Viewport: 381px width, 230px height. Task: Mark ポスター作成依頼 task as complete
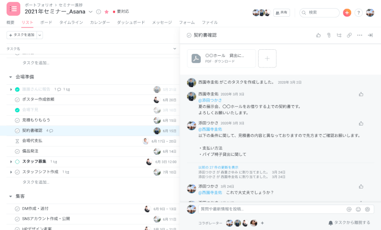(17, 100)
